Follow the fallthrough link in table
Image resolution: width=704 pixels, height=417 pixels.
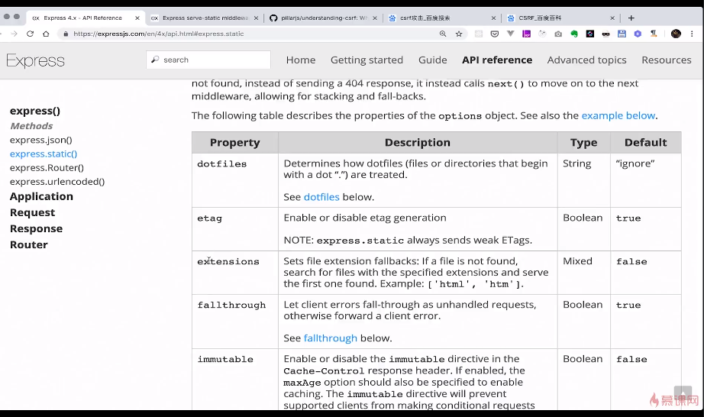[331, 338]
